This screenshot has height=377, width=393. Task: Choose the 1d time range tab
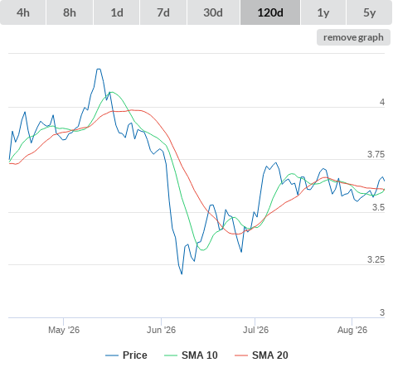(x=117, y=12)
